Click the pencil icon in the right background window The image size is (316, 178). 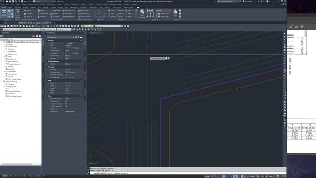(x=291, y=27)
